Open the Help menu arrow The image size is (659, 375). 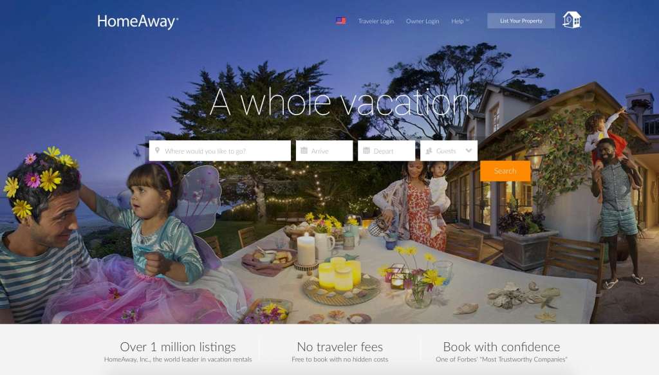[467, 20]
